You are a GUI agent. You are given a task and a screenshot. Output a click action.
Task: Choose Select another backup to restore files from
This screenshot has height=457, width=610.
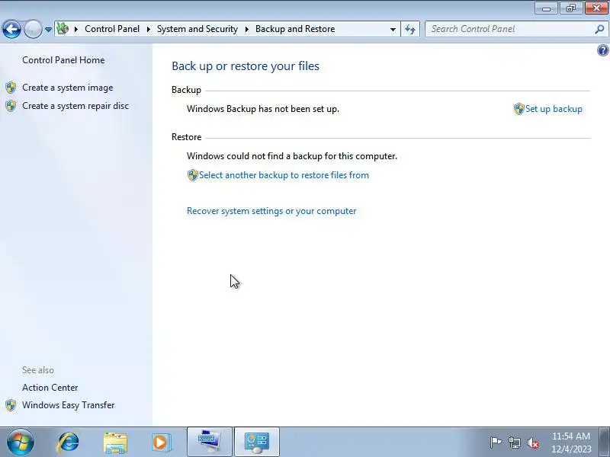(284, 175)
